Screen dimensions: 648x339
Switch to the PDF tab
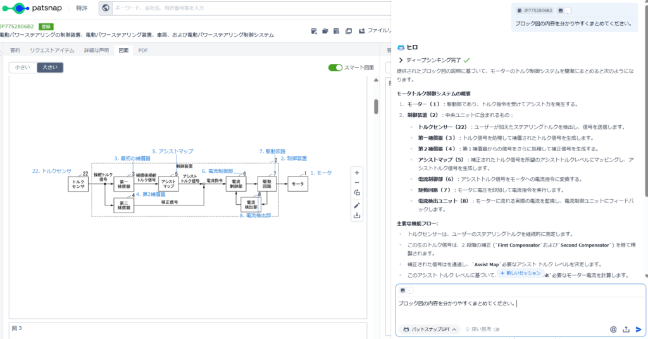point(143,50)
